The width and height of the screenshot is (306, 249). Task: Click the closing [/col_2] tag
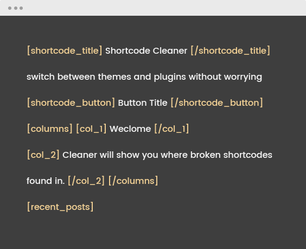(x=86, y=181)
